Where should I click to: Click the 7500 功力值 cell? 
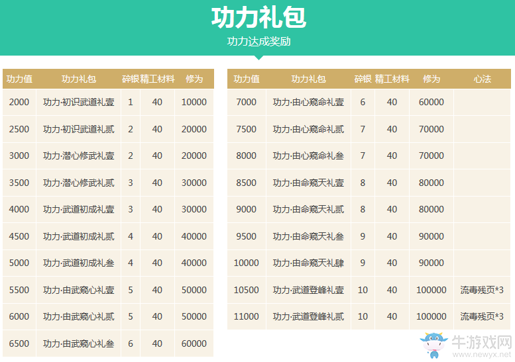coord(247,129)
